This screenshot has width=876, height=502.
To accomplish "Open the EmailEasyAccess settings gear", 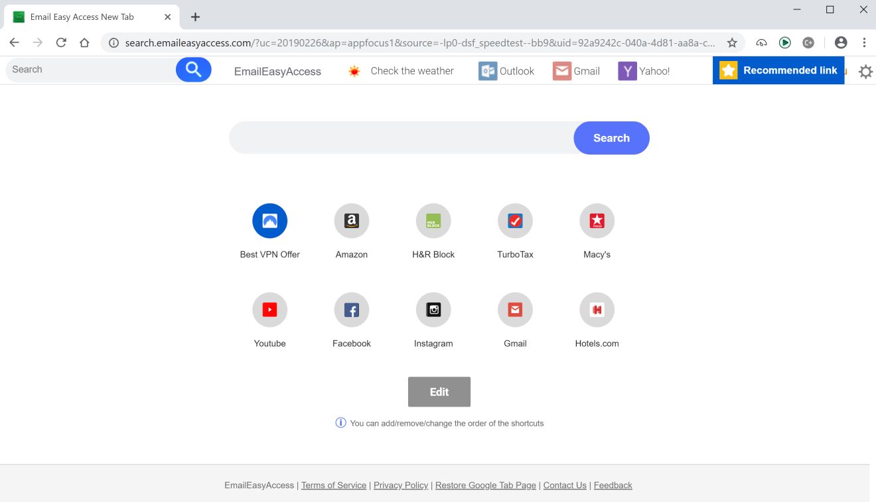I will tap(865, 71).
